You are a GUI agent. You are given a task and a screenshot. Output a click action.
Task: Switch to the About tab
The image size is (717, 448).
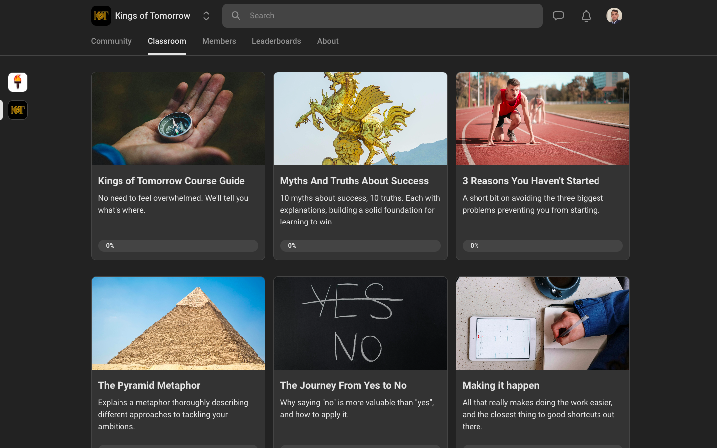(x=328, y=41)
